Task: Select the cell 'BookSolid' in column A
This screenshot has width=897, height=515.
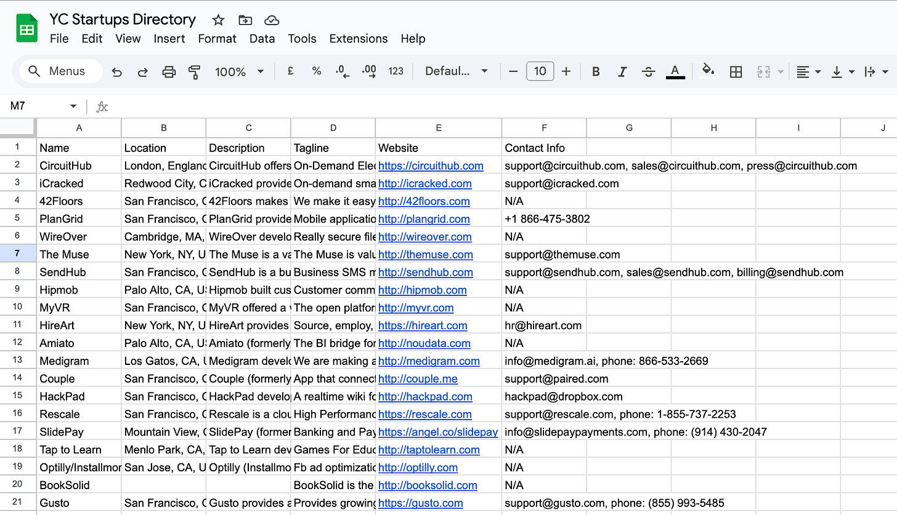Action: pos(79,485)
